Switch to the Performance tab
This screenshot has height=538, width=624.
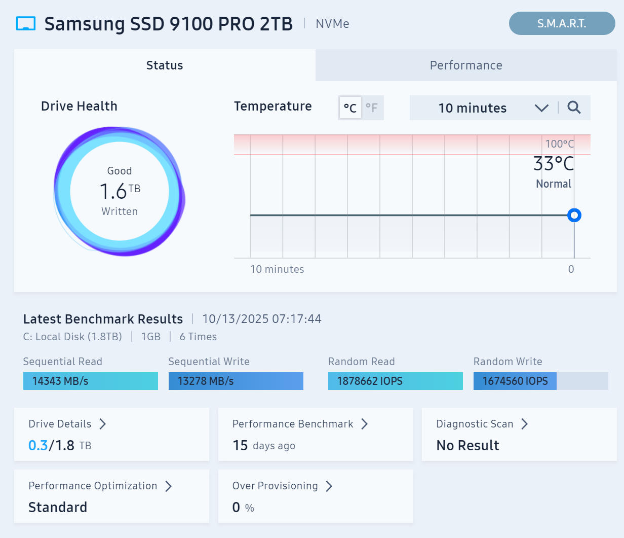(466, 65)
